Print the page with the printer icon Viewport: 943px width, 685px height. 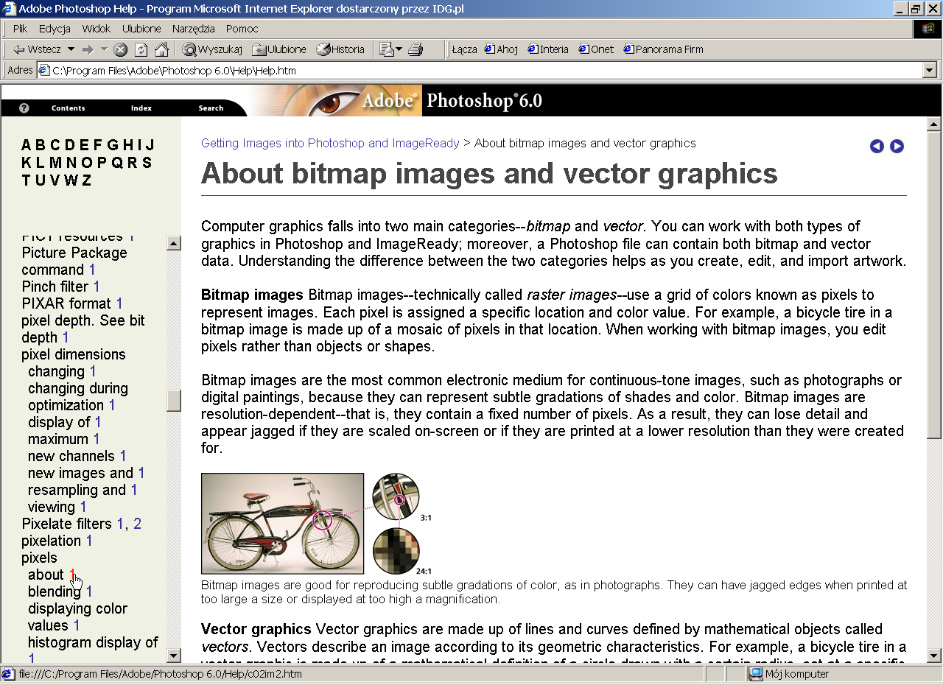coord(416,49)
